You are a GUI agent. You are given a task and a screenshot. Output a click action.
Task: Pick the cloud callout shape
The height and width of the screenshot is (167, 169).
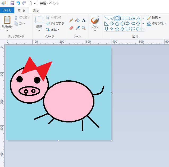[138, 29]
